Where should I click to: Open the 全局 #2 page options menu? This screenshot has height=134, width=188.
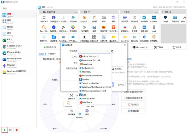coord(116,12)
